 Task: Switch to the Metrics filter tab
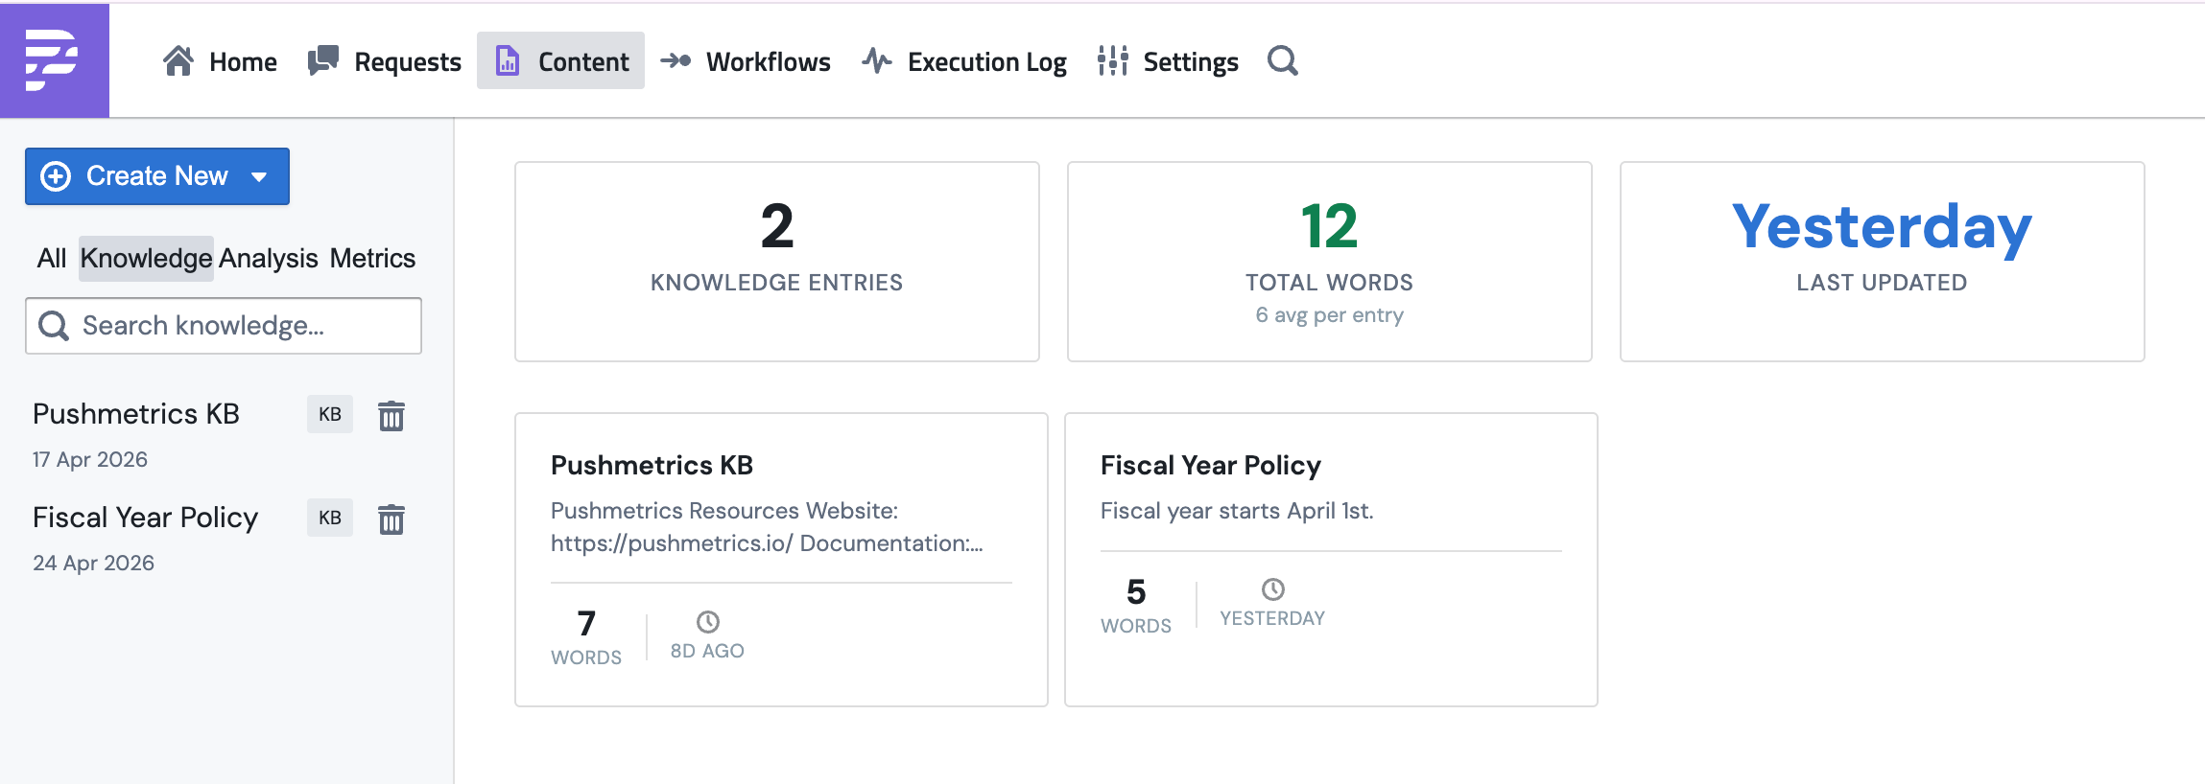click(x=372, y=259)
